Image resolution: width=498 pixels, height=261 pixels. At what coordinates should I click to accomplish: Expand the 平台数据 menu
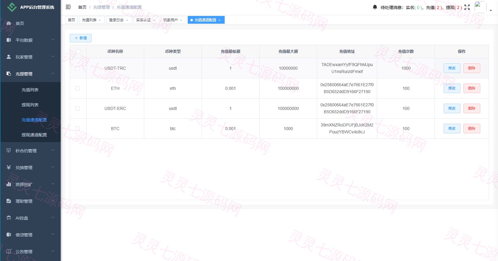pos(53,40)
